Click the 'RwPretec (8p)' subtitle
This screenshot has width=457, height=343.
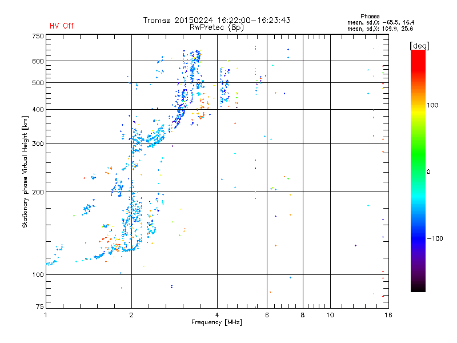click(x=217, y=27)
